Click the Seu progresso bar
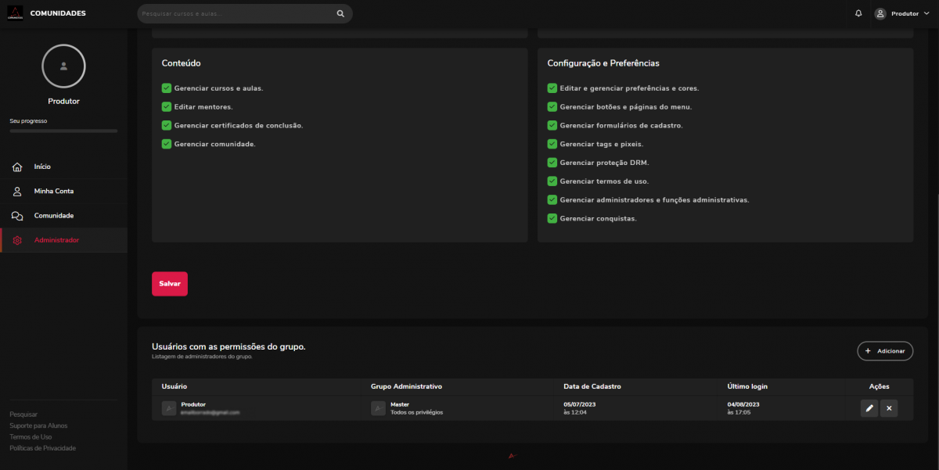 tap(63, 131)
